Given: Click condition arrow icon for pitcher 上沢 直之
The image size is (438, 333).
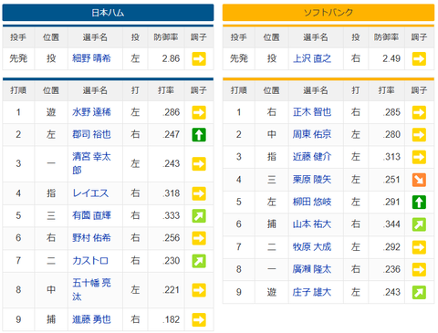Looking at the screenshot, I should pyautogui.click(x=419, y=58).
